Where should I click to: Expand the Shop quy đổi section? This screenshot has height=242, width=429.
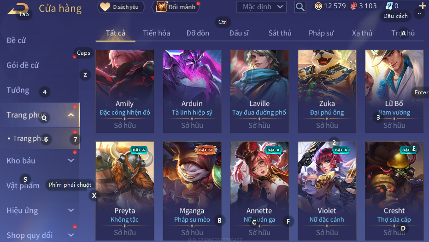pos(71,235)
